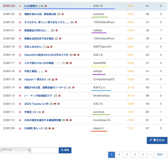Screen dimensions: 168x160
Task: Click the South Korea flag icon on row 2330115
Action: point(20,80)
